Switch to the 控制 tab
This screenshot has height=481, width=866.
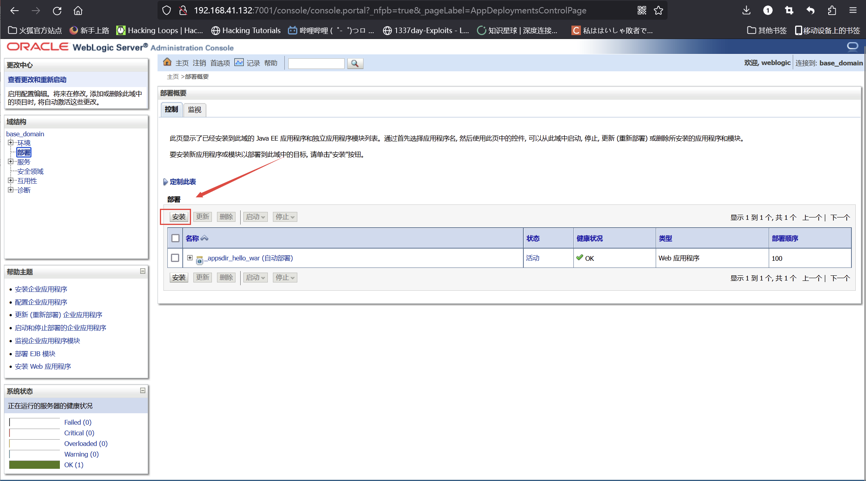(171, 110)
